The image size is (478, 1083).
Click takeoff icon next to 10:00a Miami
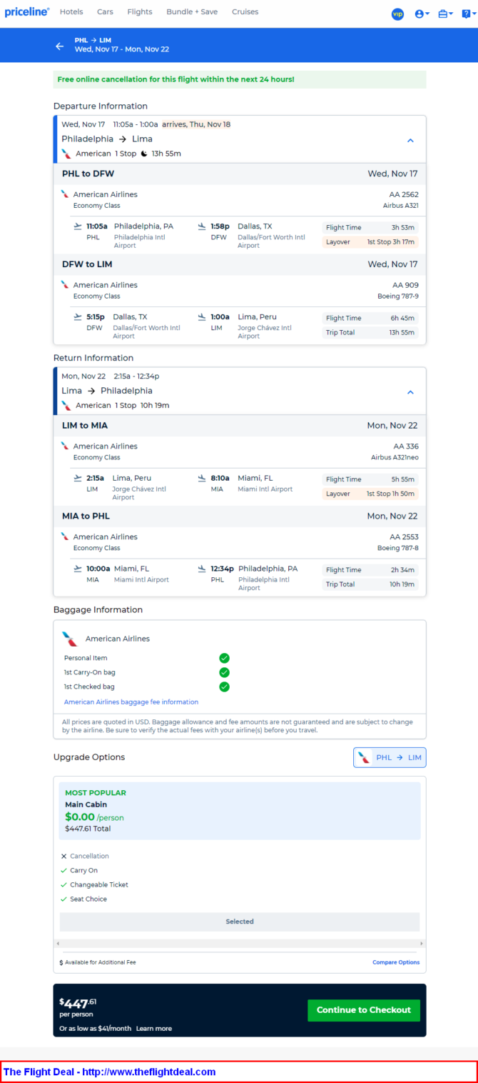[x=78, y=569]
